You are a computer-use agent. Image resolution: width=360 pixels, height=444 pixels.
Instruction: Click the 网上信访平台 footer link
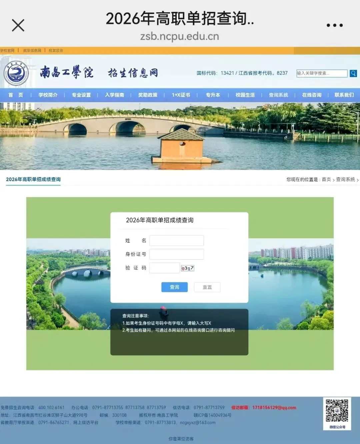click(x=86, y=423)
